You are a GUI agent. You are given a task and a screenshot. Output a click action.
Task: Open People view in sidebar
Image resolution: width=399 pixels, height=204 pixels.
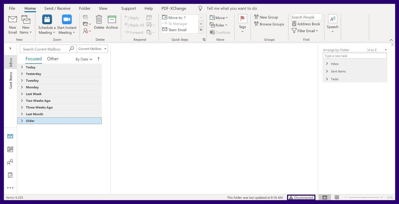(x=10, y=162)
